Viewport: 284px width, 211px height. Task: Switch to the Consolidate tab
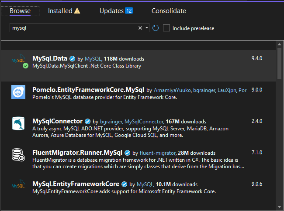pyautogui.click(x=169, y=11)
